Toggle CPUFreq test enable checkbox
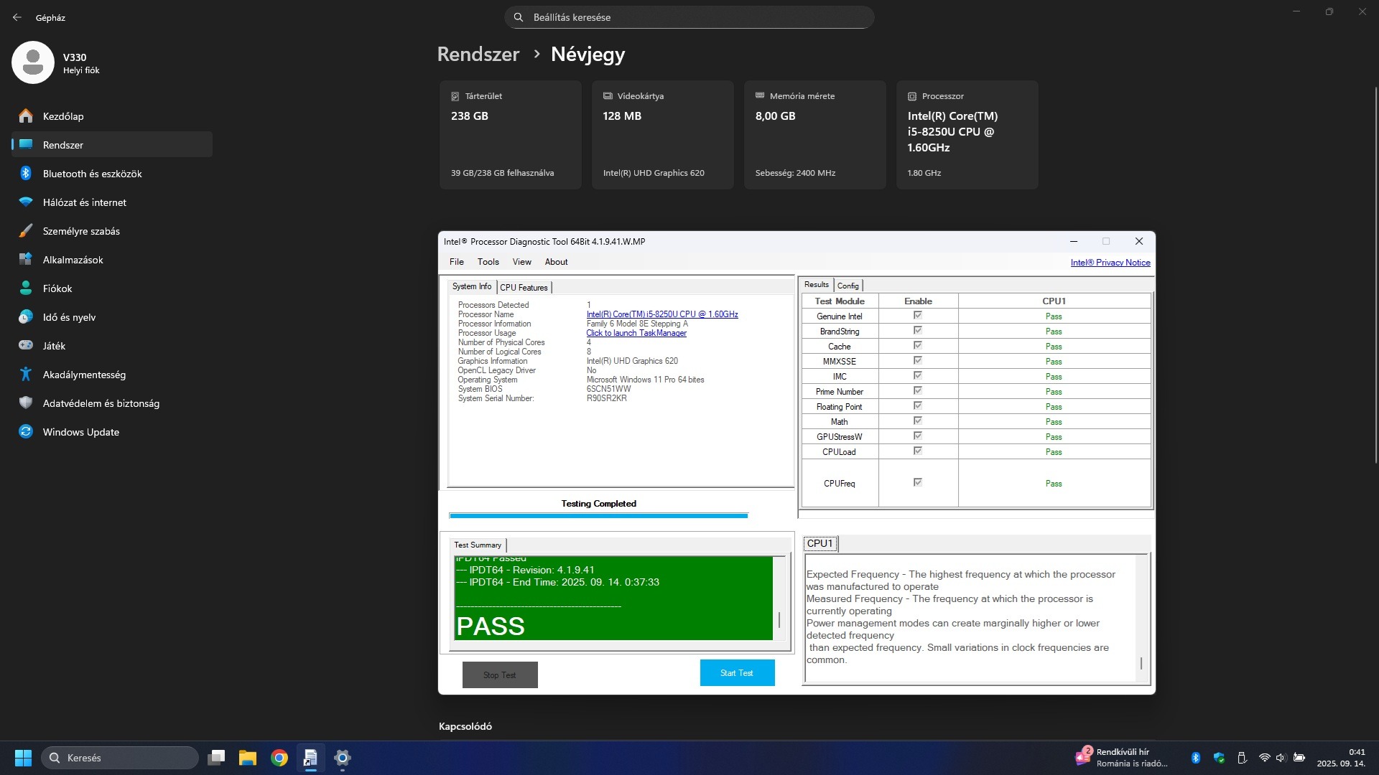The image size is (1379, 775). 917,482
